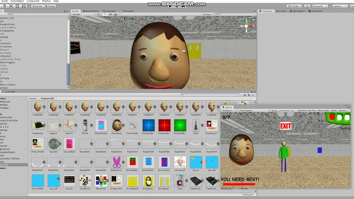Adjust Game view Scale slider
This screenshot has width=354, height=199.
point(284,111)
